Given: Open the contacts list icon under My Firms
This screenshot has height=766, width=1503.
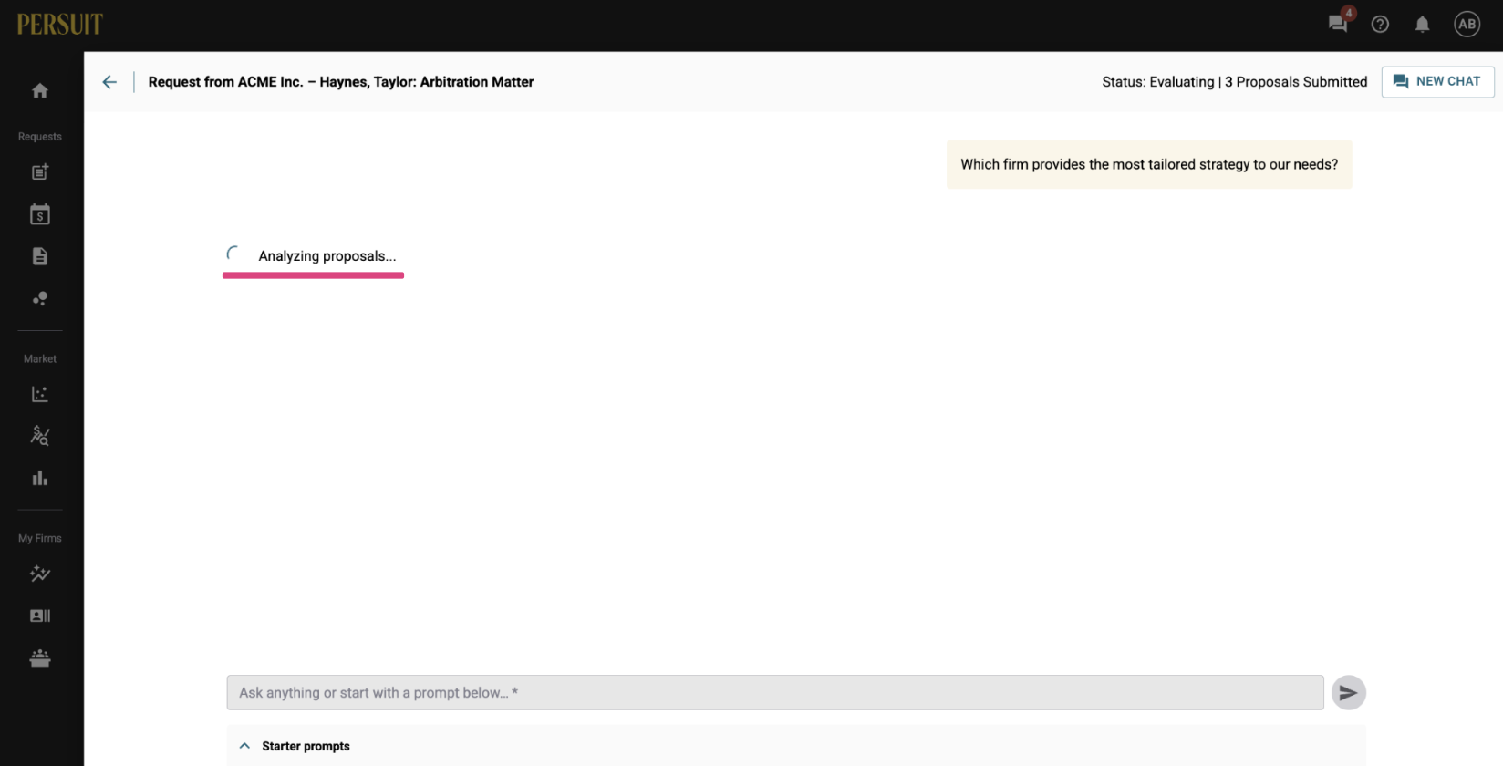Looking at the screenshot, I should pos(40,616).
